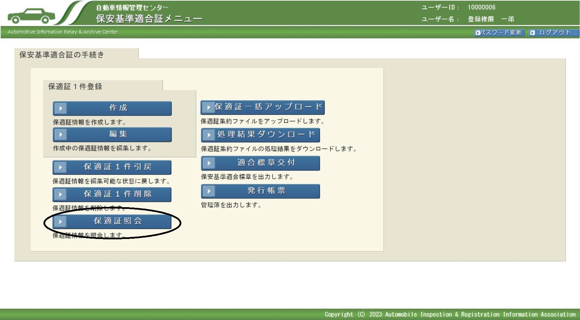Select the 保適証1件登録 tab
The image size is (580, 320).
click(75, 86)
